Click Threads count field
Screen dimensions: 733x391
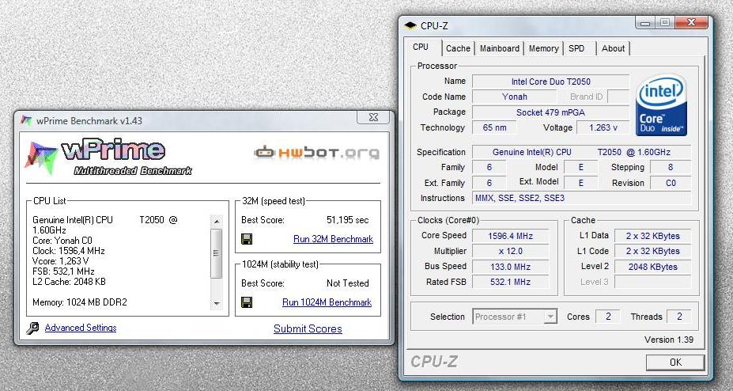click(x=679, y=317)
